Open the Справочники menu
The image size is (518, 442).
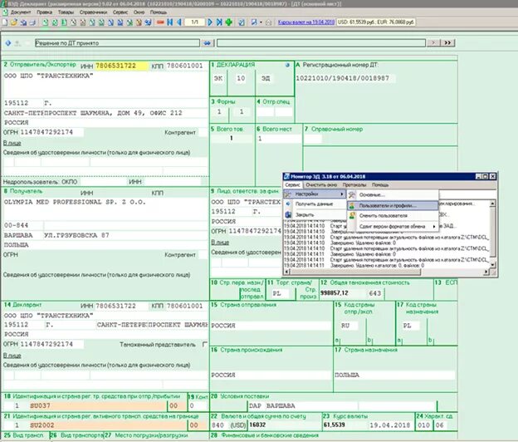click(x=93, y=12)
